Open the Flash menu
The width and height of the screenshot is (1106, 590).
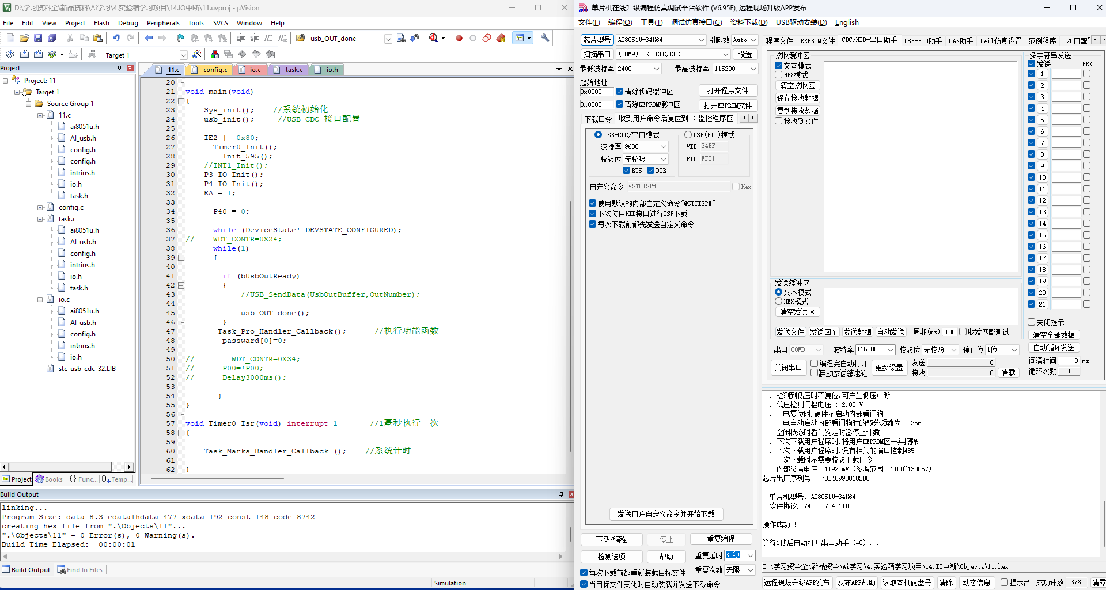(101, 23)
